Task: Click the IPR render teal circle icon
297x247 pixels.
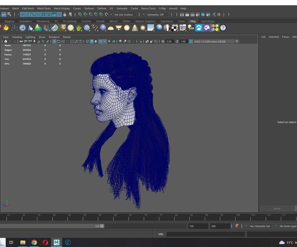Action: point(203,14)
